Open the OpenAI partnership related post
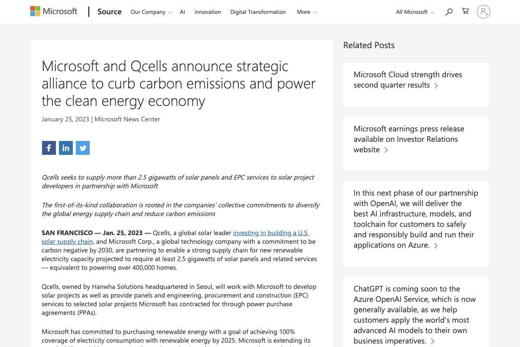The height and width of the screenshot is (347, 520). tap(416, 219)
